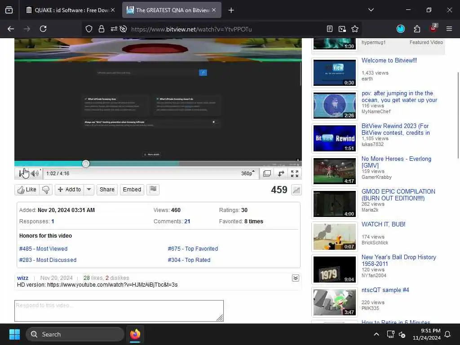This screenshot has width=460, height=345.
Task: Toggle reader view icon
Action: 330,29
